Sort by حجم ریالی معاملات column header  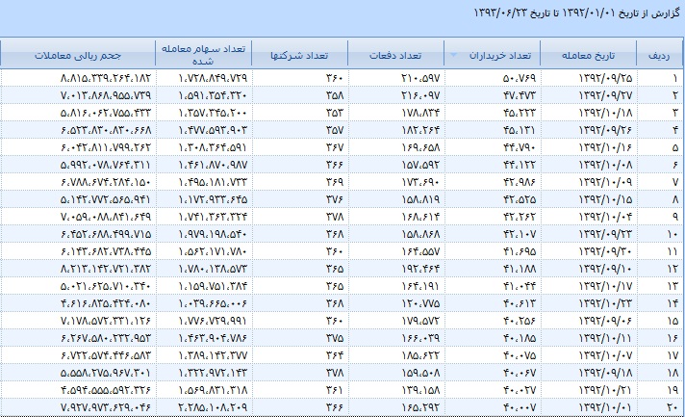[x=78, y=56]
